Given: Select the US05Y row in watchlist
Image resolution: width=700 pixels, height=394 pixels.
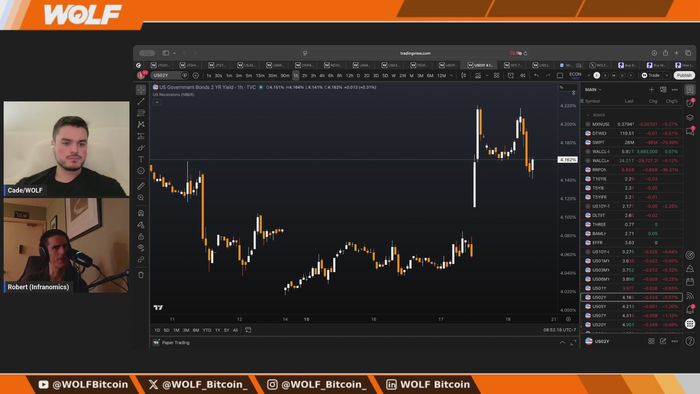Looking at the screenshot, I should pos(631,306).
